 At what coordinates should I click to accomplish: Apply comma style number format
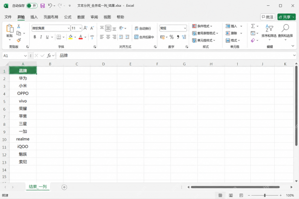[178, 37]
